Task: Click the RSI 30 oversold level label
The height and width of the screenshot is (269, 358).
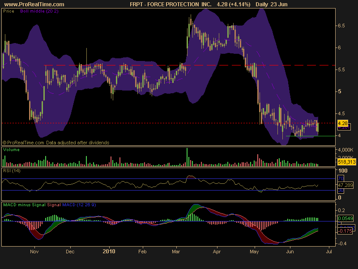Action: click(x=341, y=190)
